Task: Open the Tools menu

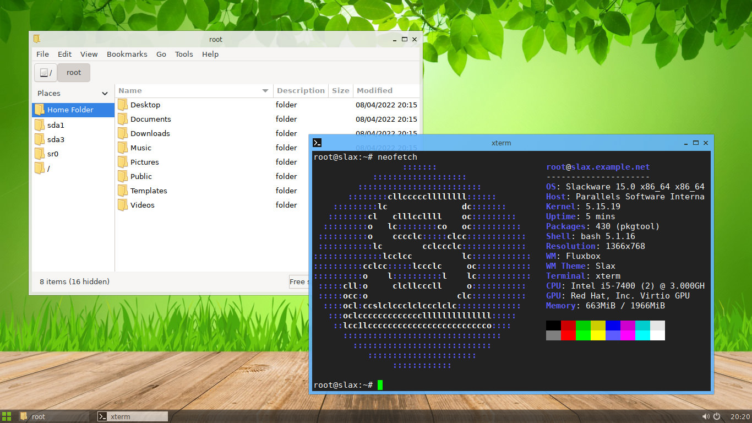Action: coord(183,54)
